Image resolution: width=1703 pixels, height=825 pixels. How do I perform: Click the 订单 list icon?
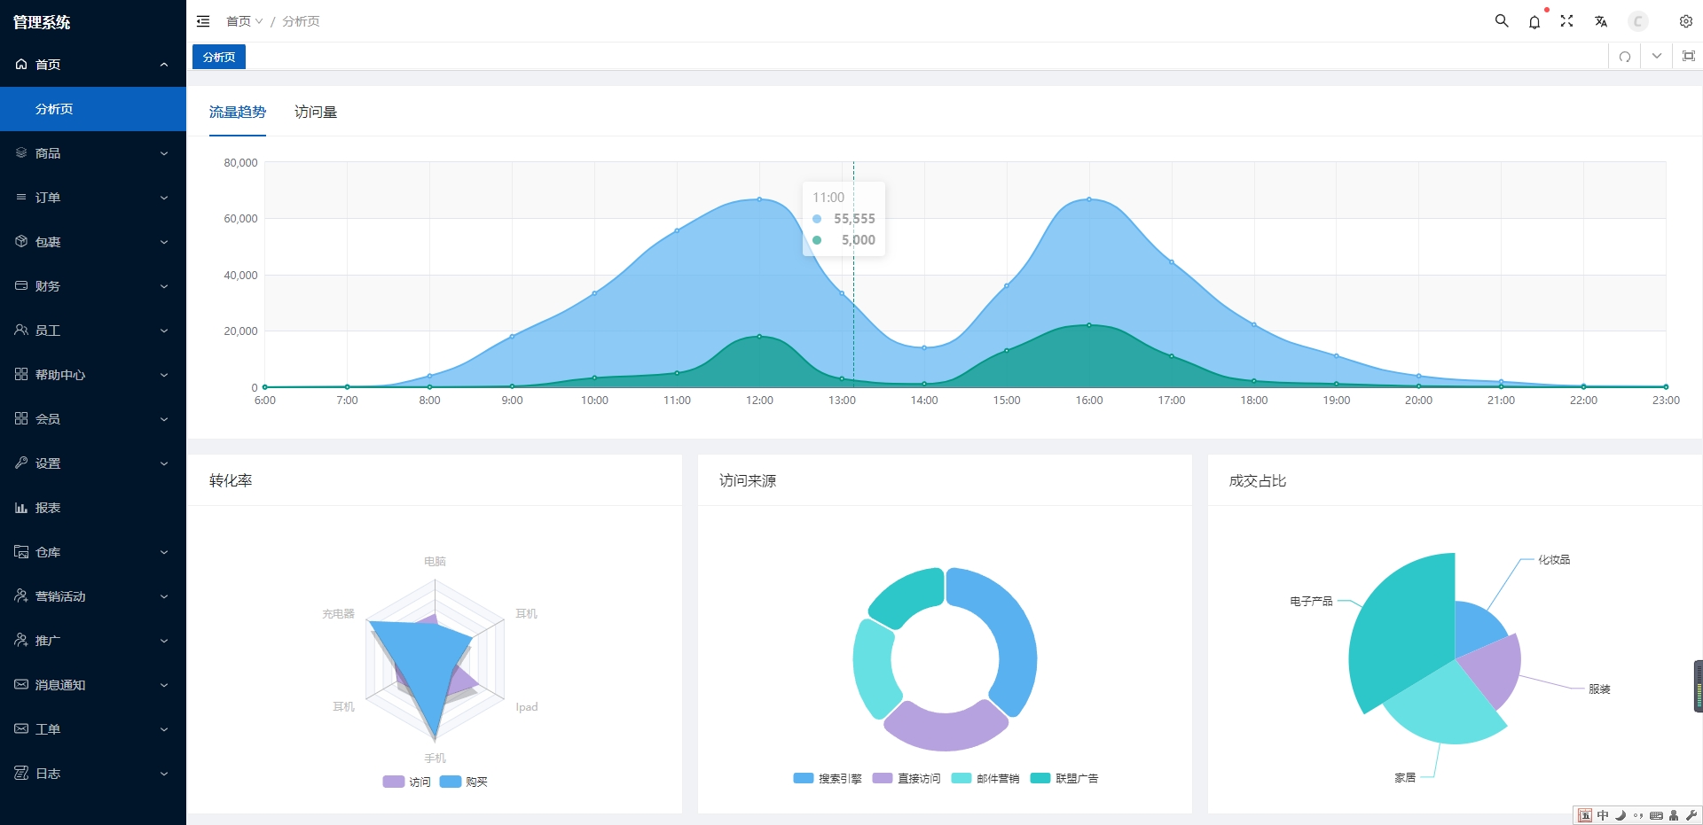pos(21,198)
